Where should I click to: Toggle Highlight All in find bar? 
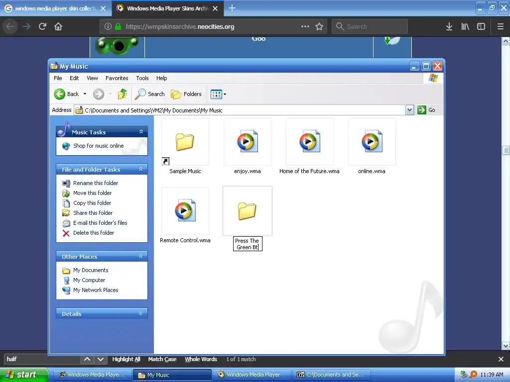click(x=126, y=359)
